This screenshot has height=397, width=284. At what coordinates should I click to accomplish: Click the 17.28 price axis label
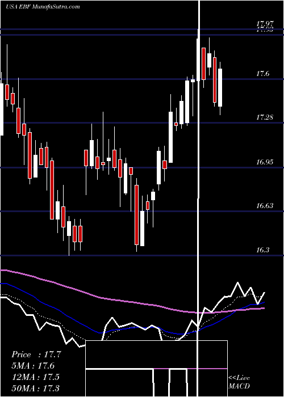pyautogui.click(x=265, y=117)
